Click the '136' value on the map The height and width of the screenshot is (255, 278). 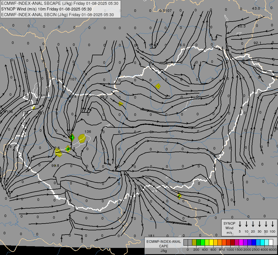tap(88, 131)
